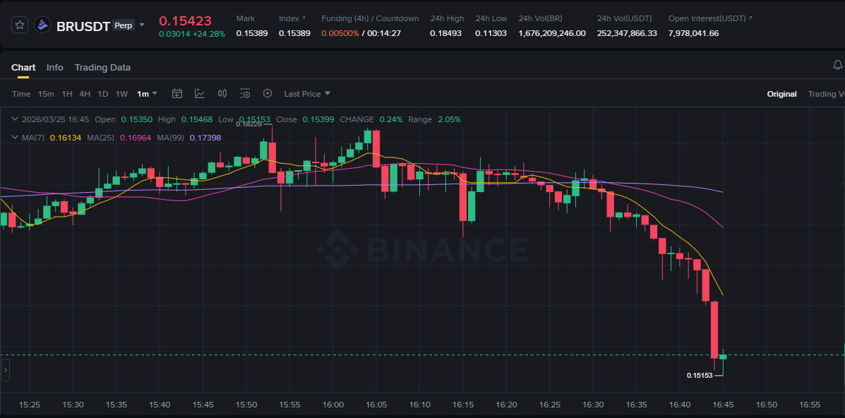Click the 24h Low value 0.11303
845x418 pixels.
(491, 33)
